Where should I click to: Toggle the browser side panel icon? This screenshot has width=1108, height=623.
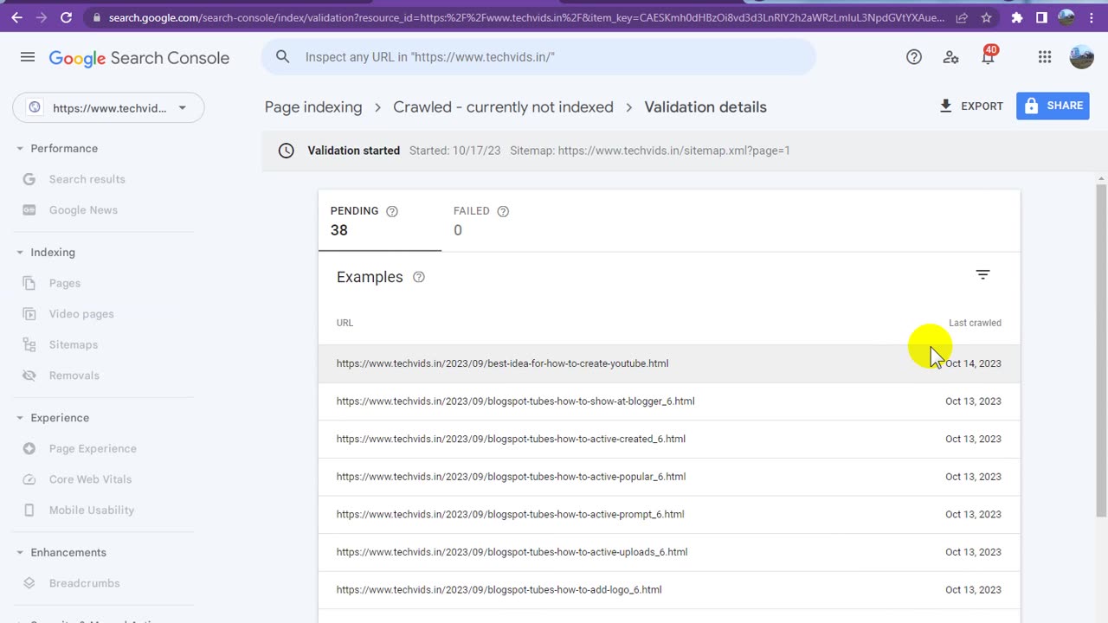(1041, 17)
